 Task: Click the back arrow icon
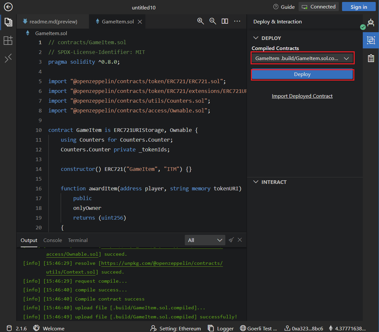click(x=8, y=7)
